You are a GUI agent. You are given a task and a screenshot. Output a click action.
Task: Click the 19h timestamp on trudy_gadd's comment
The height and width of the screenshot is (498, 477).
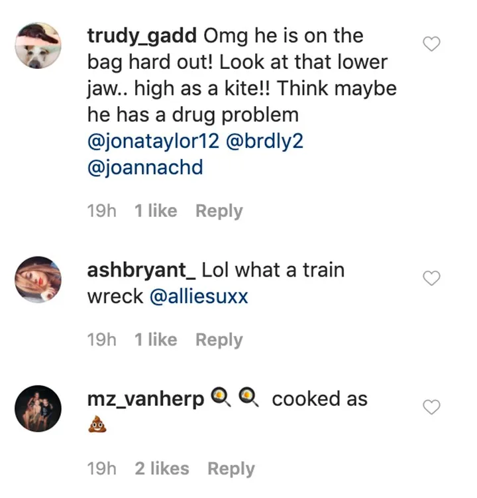102,211
